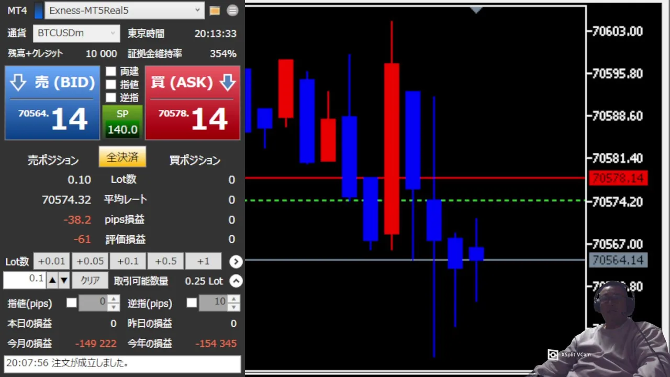Image resolution: width=670 pixels, height=377 pixels.
Task: Increase lot with the up triangle button
Action: click(x=52, y=281)
